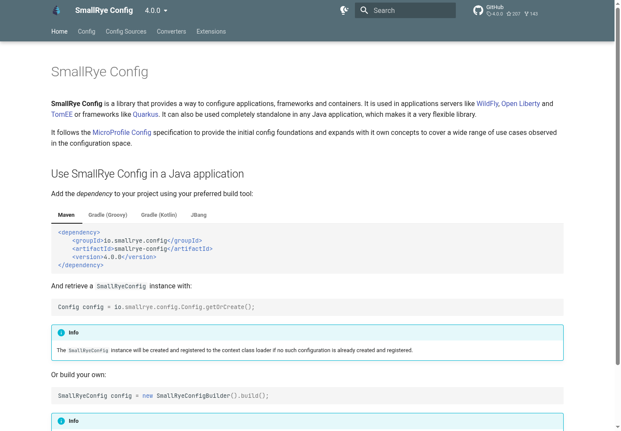Follow the WildFly link

tap(487, 103)
